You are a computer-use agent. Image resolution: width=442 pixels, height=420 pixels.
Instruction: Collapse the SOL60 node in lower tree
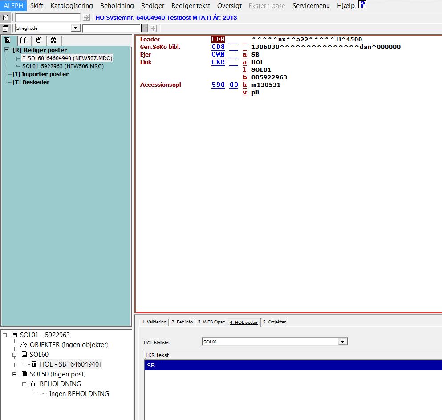[x=15, y=355]
